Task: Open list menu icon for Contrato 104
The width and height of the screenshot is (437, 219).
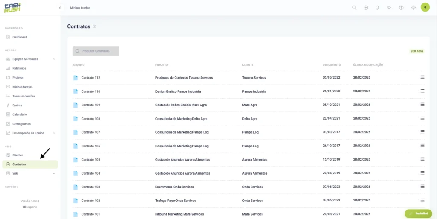Action: 422,173
